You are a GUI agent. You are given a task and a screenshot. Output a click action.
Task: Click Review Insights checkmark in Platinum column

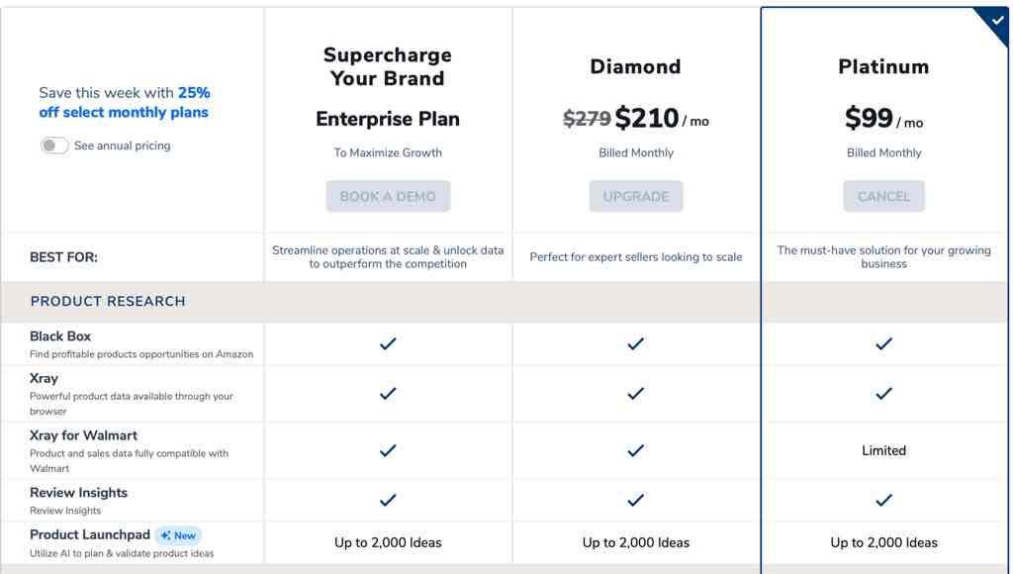(x=883, y=500)
